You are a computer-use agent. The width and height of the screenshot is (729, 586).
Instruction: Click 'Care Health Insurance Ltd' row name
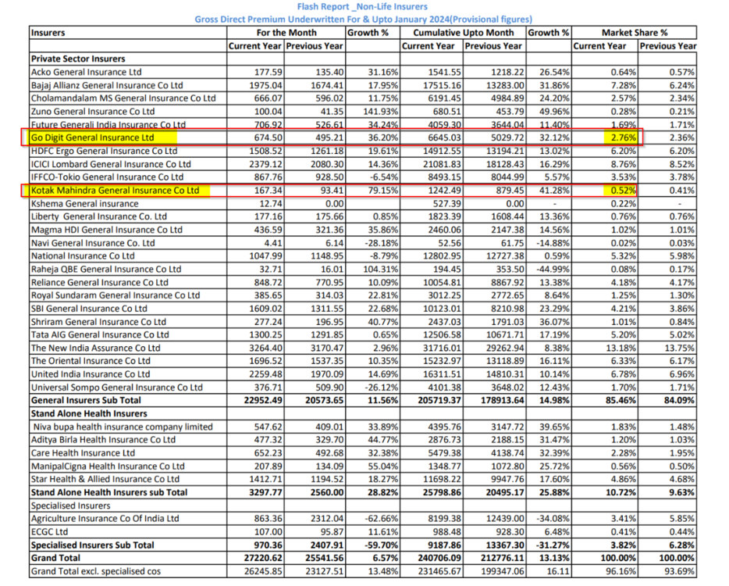[x=83, y=453]
